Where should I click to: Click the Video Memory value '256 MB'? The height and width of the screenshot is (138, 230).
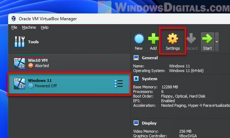tap(185, 131)
